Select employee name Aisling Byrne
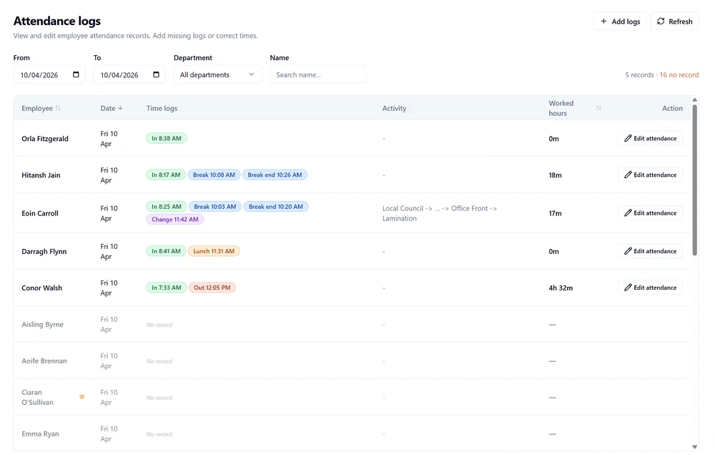 42,325
